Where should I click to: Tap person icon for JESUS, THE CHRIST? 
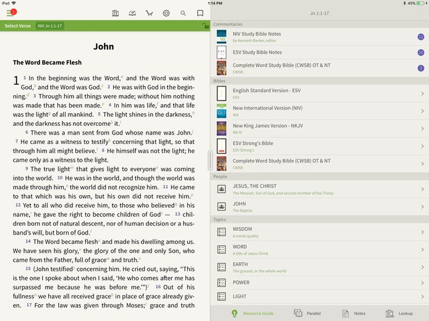(221, 189)
